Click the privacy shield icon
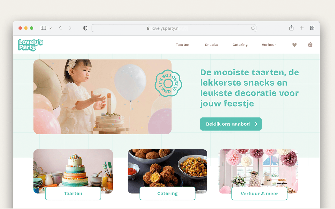Image resolution: width=335 pixels, height=209 pixels. coord(85,28)
